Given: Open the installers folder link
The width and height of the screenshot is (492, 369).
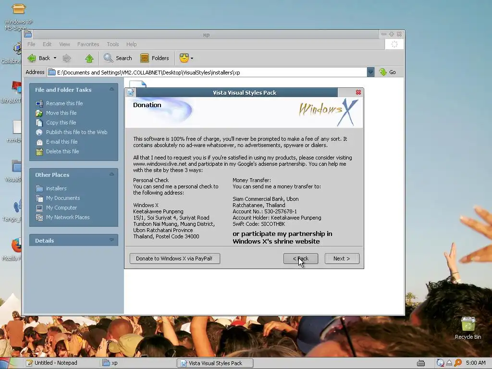Looking at the screenshot, I should (x=56, y=188).
